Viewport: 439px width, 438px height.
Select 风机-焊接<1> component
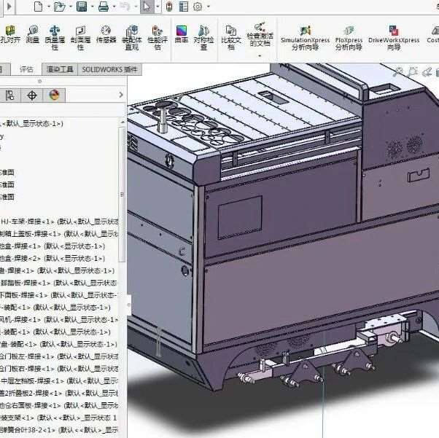59,320
